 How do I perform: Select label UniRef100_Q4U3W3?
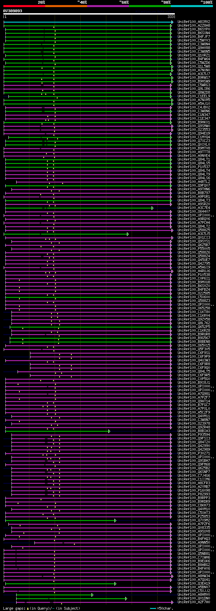click(194, 360)
